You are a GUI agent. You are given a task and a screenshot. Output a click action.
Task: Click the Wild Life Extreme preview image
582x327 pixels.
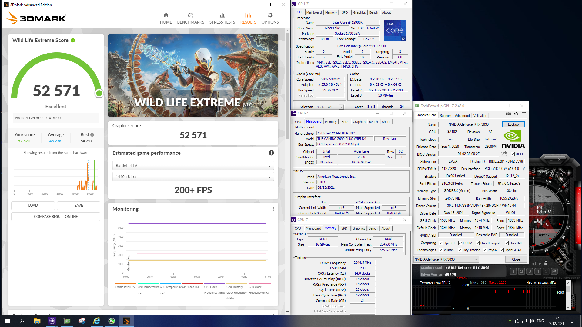tap(193, 76)
